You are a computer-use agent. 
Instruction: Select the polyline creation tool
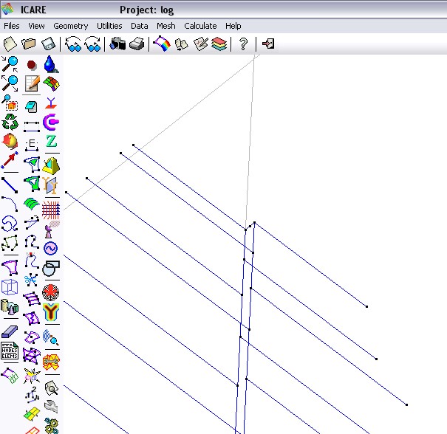[x=10, y=243]
